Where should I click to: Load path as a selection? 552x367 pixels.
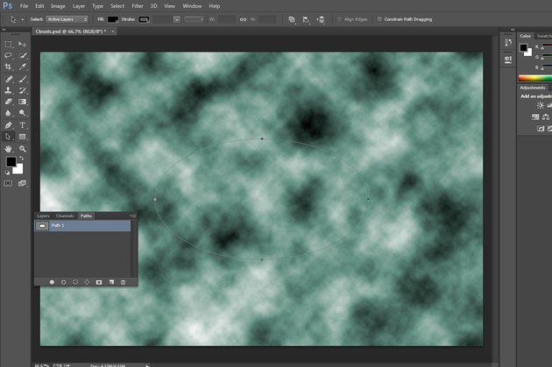tap(75, 282)
